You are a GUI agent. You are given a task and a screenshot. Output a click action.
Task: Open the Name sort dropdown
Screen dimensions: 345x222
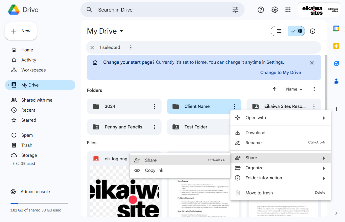(x=294, y=89)
